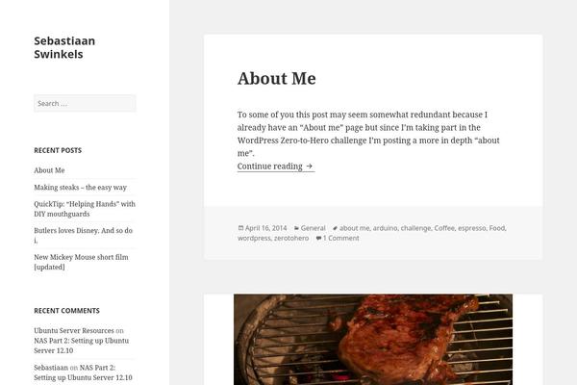Open Ubuntu Server Resources commenter link

pos(74,330)
